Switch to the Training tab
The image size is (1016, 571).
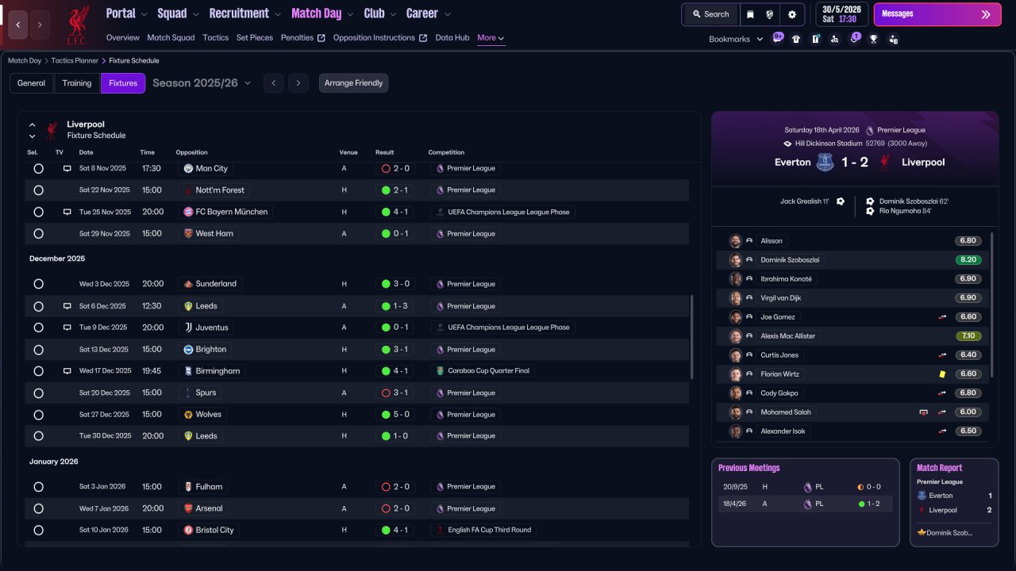(77, 83)
